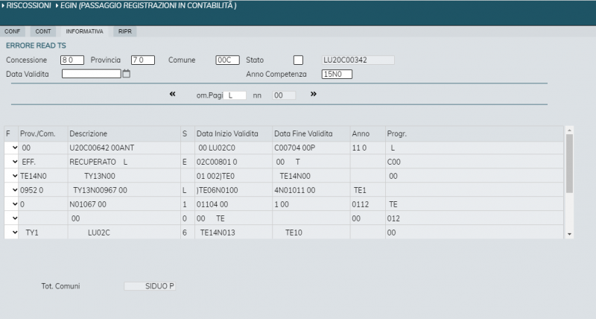
Task: Toggle the Stato checkbox
Action: pyautogui.click(x=299, y=60)
